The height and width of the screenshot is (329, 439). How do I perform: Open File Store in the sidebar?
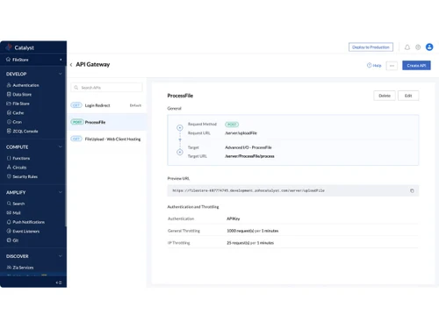click(x=18, y=104)
